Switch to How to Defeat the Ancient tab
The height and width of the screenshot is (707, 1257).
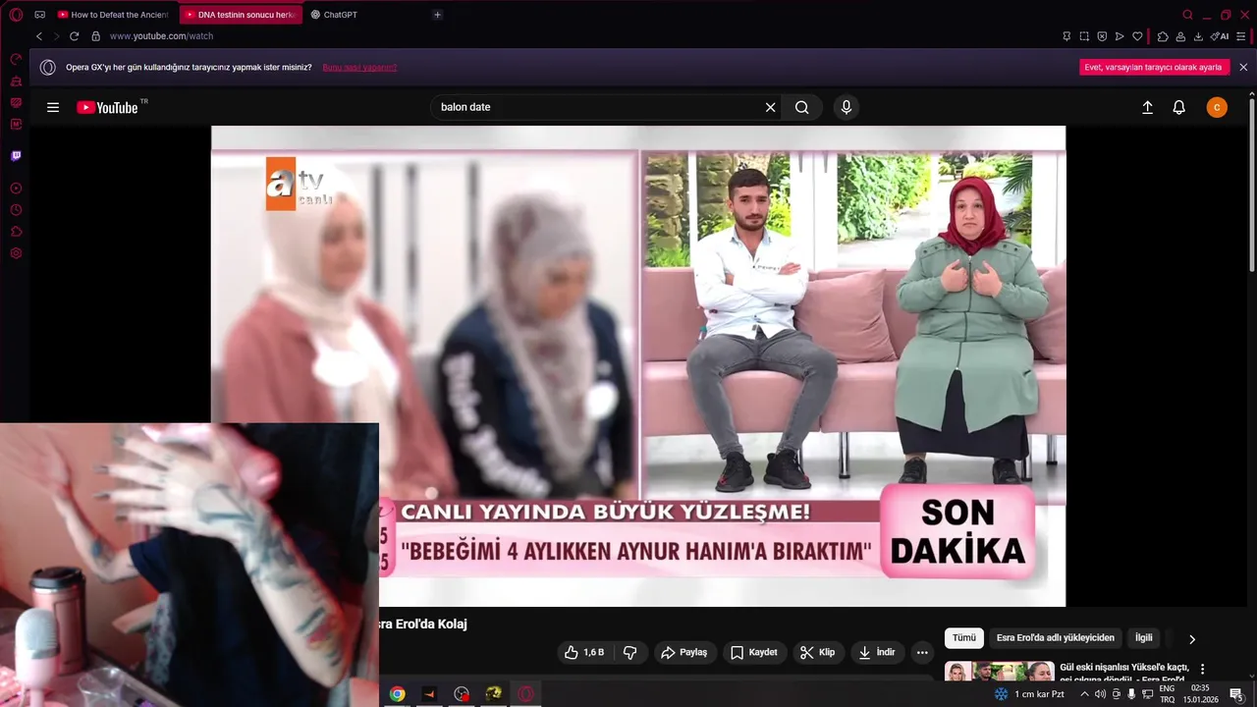pyautogui.click(x=113, y=15)
